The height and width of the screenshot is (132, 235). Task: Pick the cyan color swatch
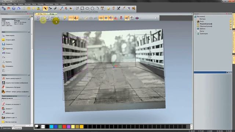click(x=51, y=127)
